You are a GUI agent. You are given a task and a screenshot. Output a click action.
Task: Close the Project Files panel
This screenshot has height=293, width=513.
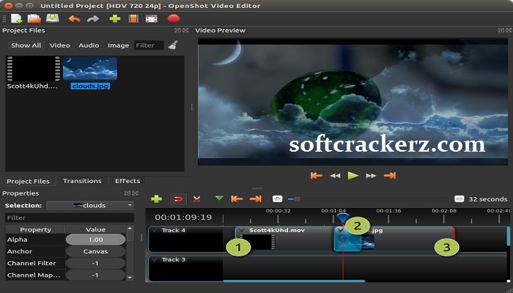click(185, 31)
